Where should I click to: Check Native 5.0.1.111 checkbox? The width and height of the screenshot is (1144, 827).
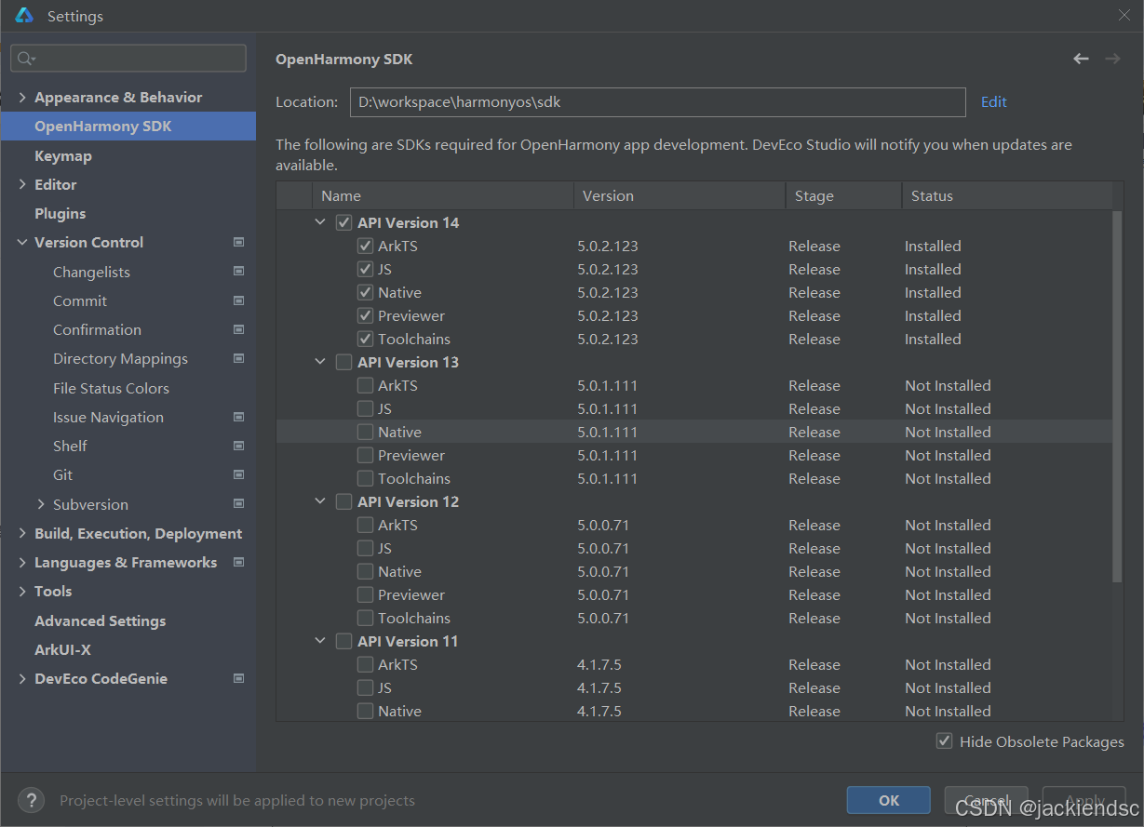[366, 432]
